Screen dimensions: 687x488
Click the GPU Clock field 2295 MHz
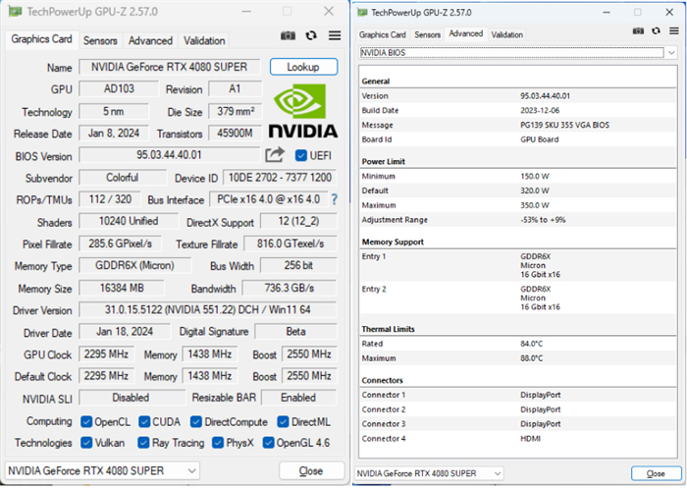click(x=106, y=354)
